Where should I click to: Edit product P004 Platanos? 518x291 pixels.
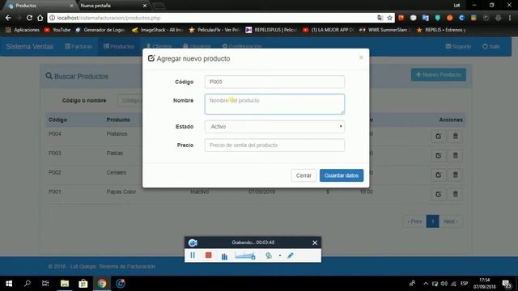click(x=439, y=137)
